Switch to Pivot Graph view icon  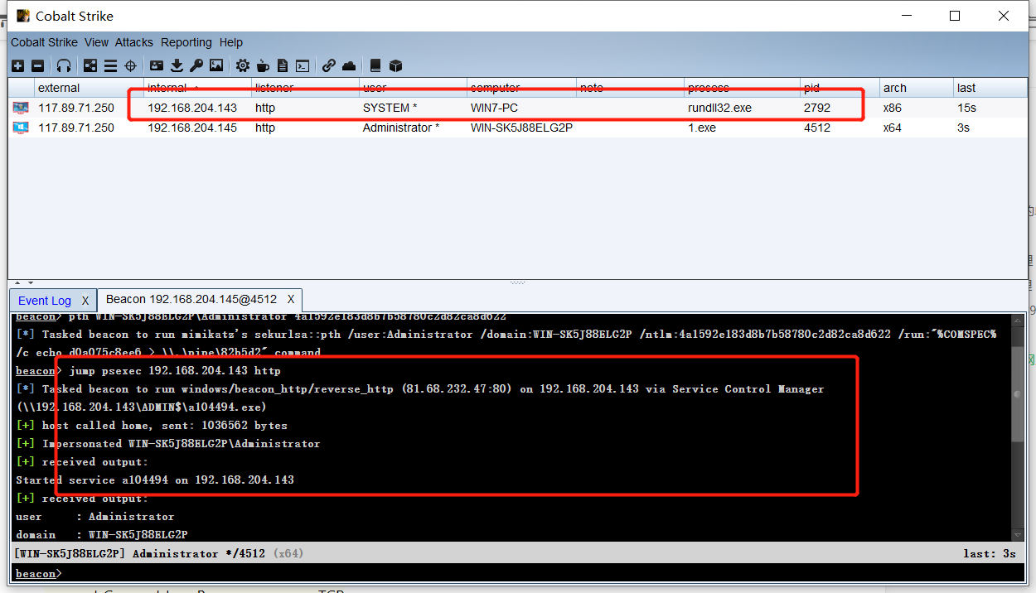90,65
